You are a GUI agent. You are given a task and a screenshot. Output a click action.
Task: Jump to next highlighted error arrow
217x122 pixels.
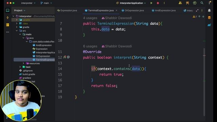click(203, 17)
